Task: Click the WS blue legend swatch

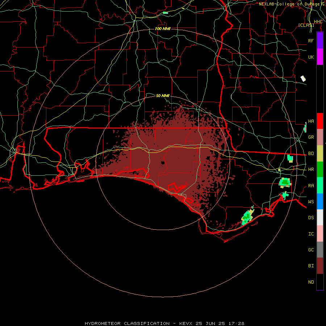Action: (x=320, y=201)
